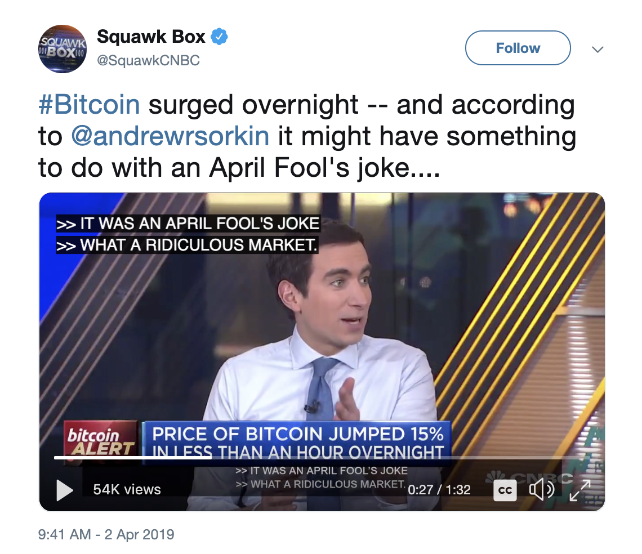The width and height of the screenshot is (642, 554).
Task: Click the 54K views counter
Action: coord(127,490)
